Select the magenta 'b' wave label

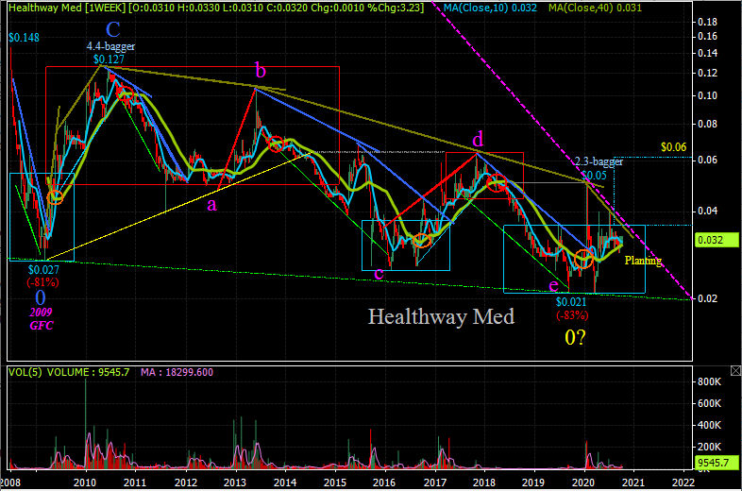[261, 70]
